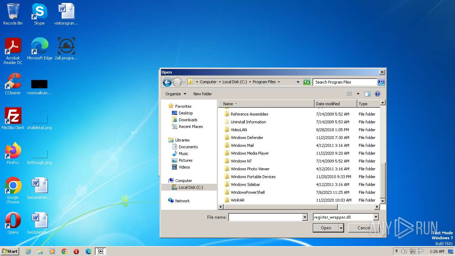
Task: Launch Google Chrome from the desktop
Action: coord(13,191)
